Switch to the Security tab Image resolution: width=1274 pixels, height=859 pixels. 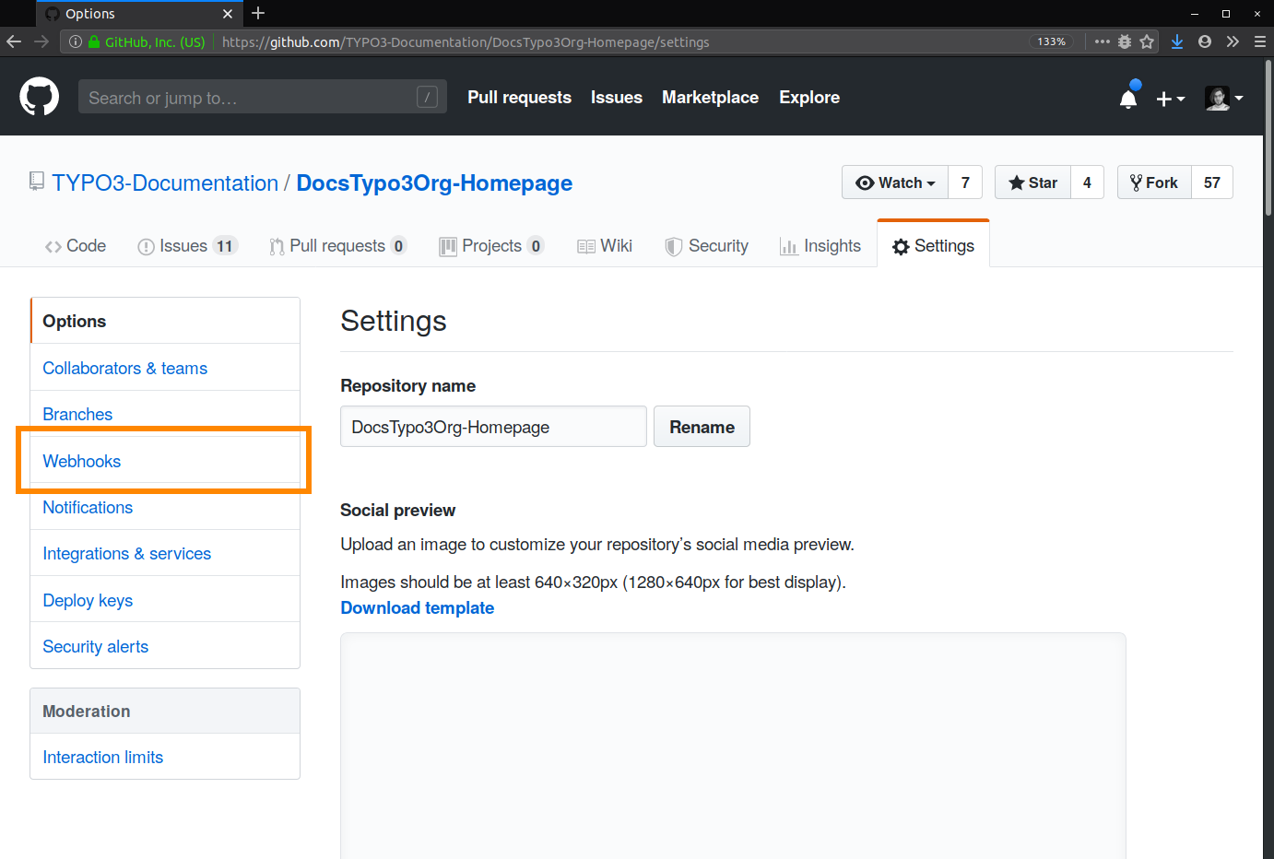707,246
